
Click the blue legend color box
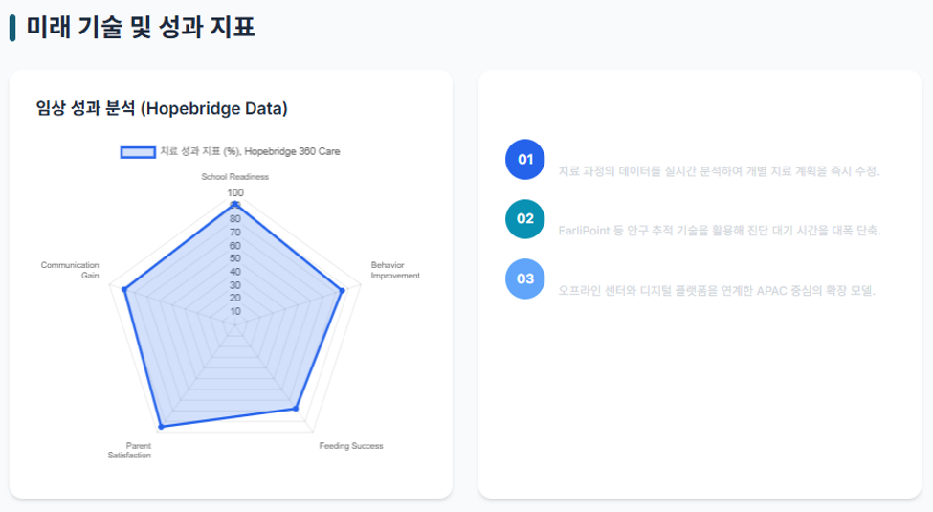point(138,152)
